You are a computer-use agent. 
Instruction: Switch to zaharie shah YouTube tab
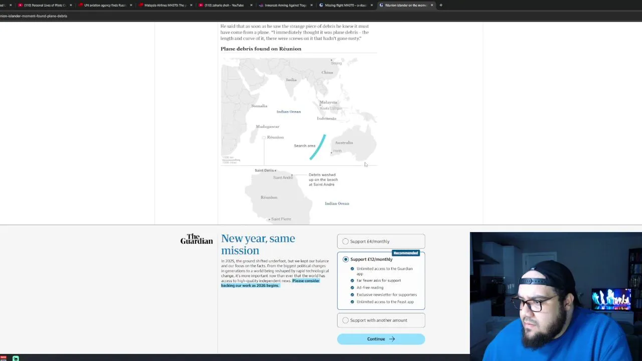(225, 5)
